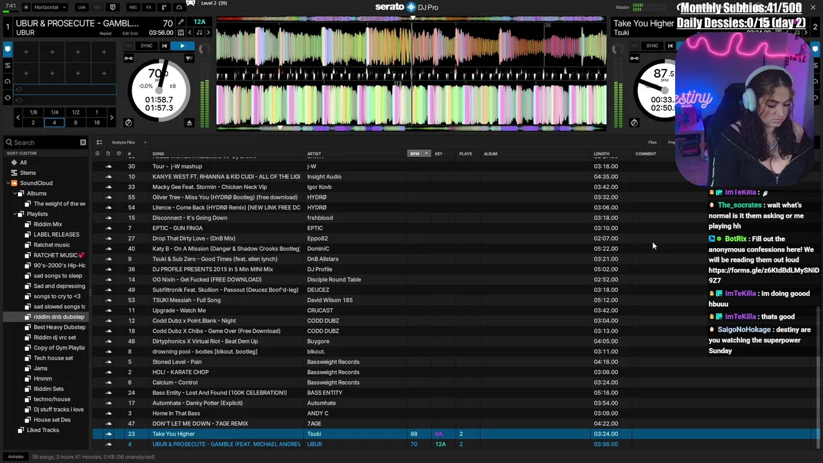Viewport: 823px width, 463px height.
Task: Collapse the Albums folder
Action: [14, 194]
